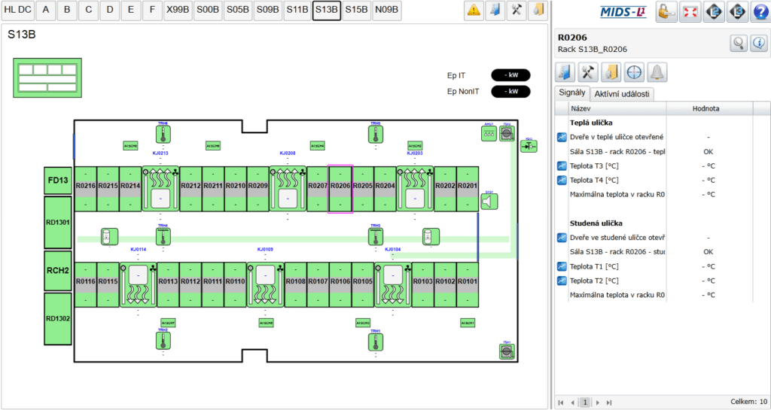
Task: Click the yellow warning alarms icon
Action: tap(474, 10)
